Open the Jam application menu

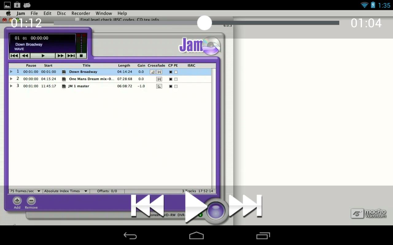[x=21, y=13]
